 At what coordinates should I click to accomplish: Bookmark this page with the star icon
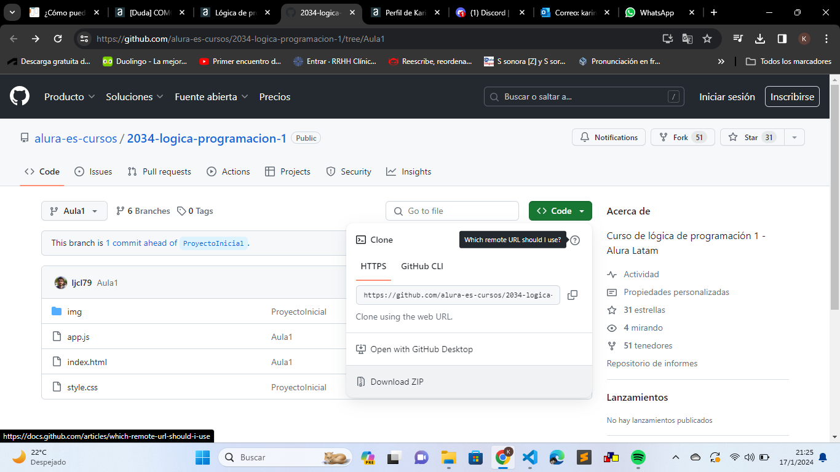point(707,39)
